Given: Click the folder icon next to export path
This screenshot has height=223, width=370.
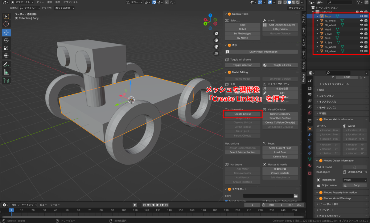Looking at the screenshot, I should pos(296,196).
